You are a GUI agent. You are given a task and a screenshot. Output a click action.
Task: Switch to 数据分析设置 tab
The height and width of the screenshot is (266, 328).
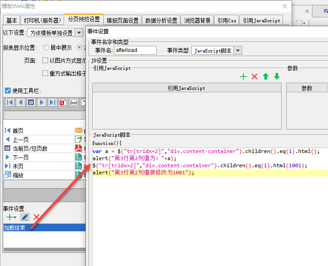tap(161, 20)
